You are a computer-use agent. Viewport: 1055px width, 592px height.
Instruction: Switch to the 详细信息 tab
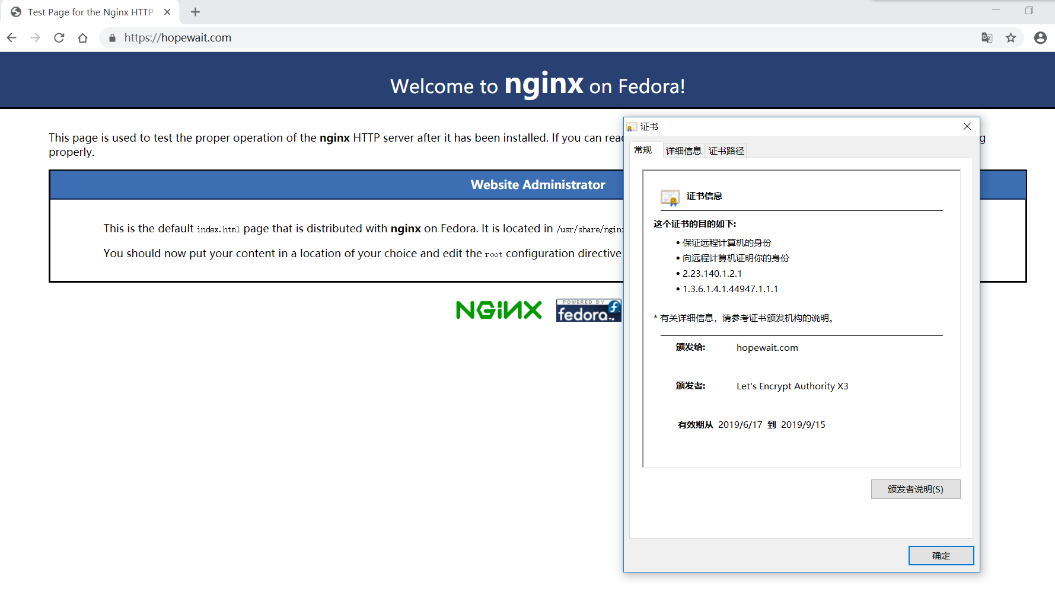pos(683,151)
